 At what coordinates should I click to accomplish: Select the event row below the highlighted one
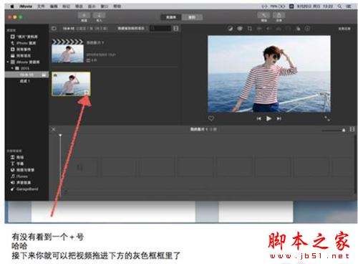pyautogui.click(x=24, y=81)
